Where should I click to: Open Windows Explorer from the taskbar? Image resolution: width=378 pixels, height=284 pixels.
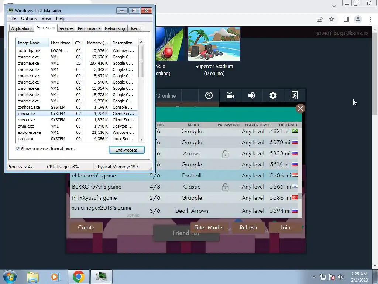pyautogui.click(x=33, y=277)
